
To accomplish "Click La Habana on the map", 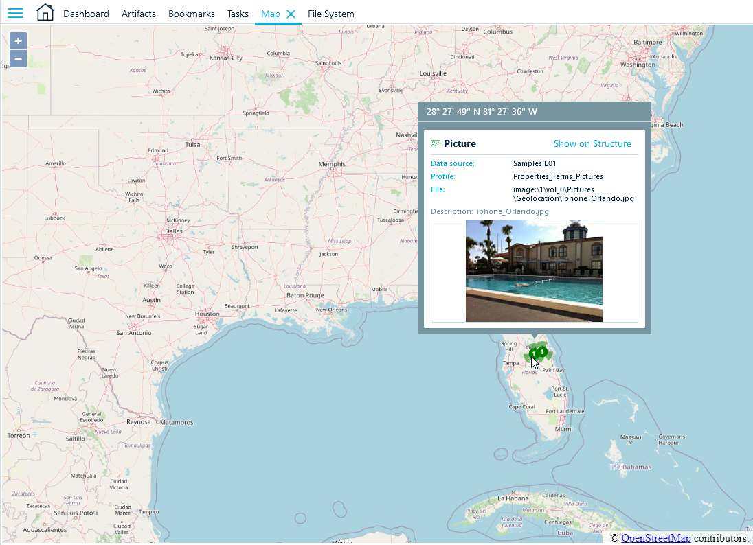I will (x=513, y=498).
